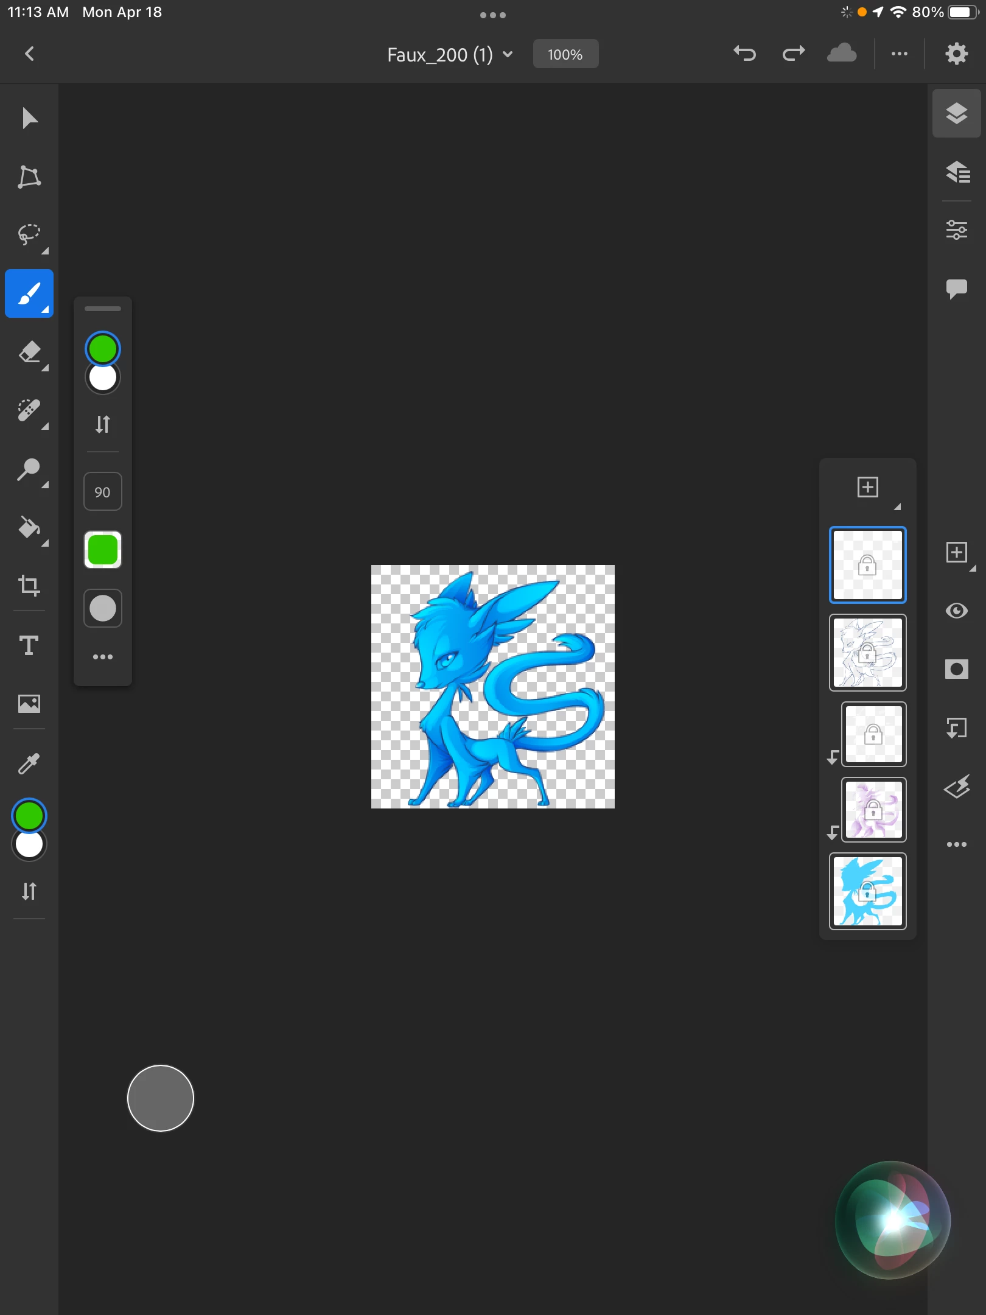Pick the green foreground color in left toolbar
Viewport: 986px width, 1315px height.
tap(29, 816)
